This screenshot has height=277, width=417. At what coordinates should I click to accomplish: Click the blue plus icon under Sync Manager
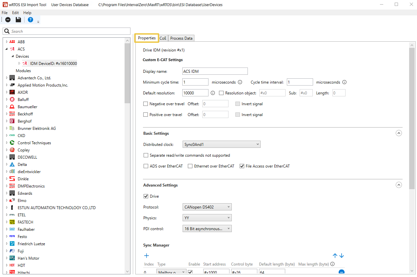[147, 256]
